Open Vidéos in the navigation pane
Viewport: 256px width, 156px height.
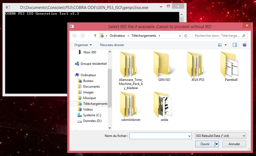(88, 109)
